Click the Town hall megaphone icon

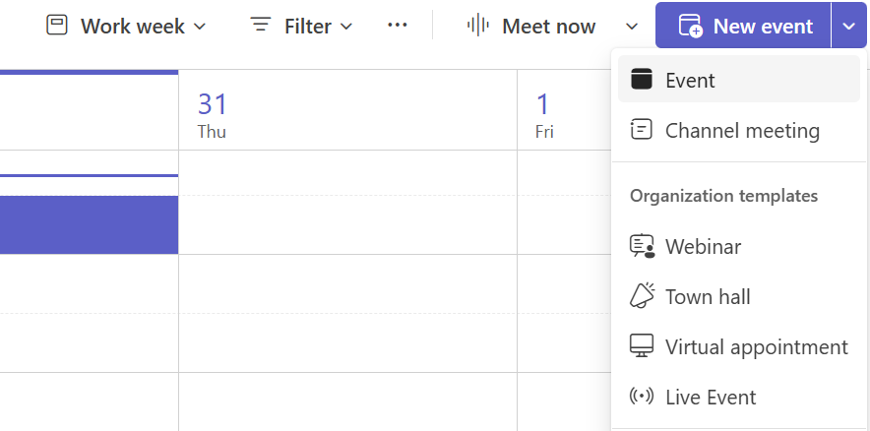click(x=642, y=295)
